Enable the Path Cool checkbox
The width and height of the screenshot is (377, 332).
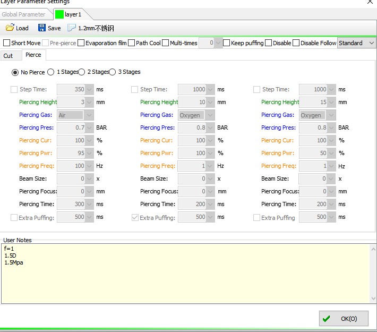pyautogui.click(x=131, y=43)
